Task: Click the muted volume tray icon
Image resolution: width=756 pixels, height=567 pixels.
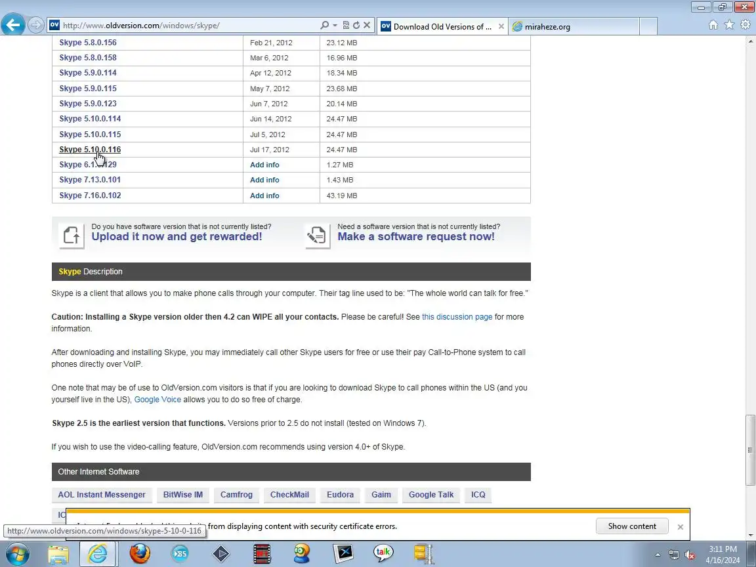Action: (690, 555)
